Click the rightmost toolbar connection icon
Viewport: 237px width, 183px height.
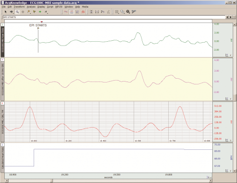tap(134, 12)
